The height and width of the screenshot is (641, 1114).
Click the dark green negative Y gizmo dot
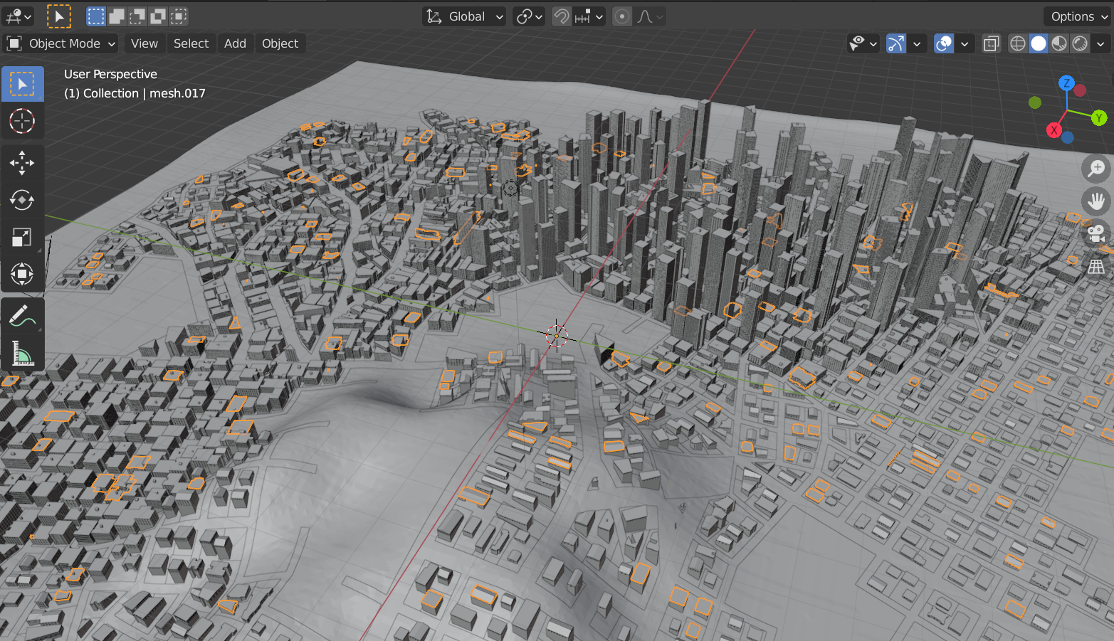pos(1035,102)
